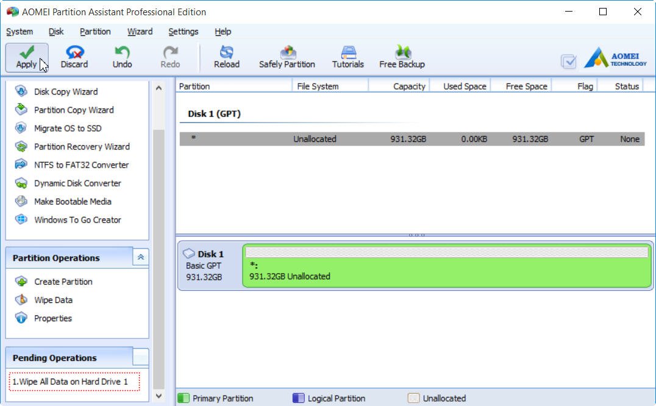
Task: Click the Unallocated legend swatch
Action: 413,398
